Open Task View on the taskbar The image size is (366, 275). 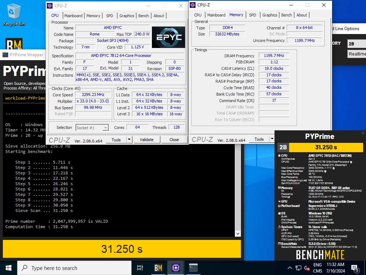140,268
